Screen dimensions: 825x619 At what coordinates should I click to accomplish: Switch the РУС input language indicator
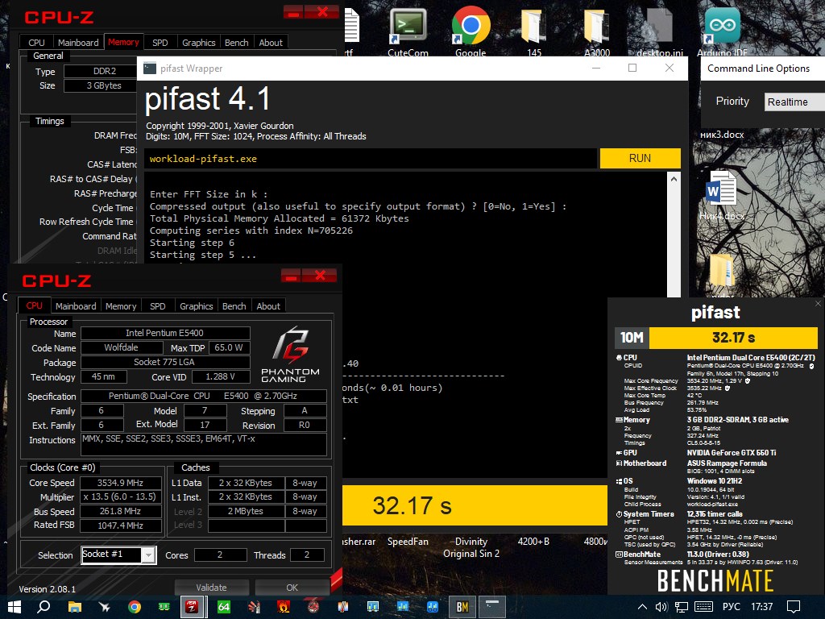732,607
